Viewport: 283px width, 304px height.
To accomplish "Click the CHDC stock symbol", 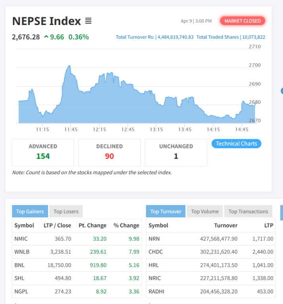I will click(x=156, y=252).
